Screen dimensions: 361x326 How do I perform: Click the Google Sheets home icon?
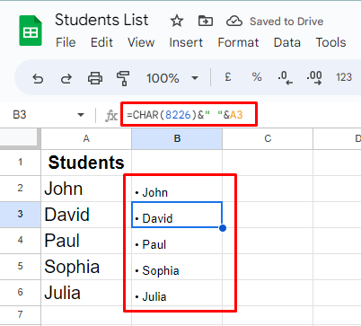click(x=31, y=31)
